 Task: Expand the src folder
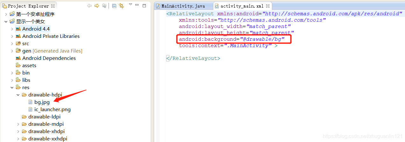[12, 43]
